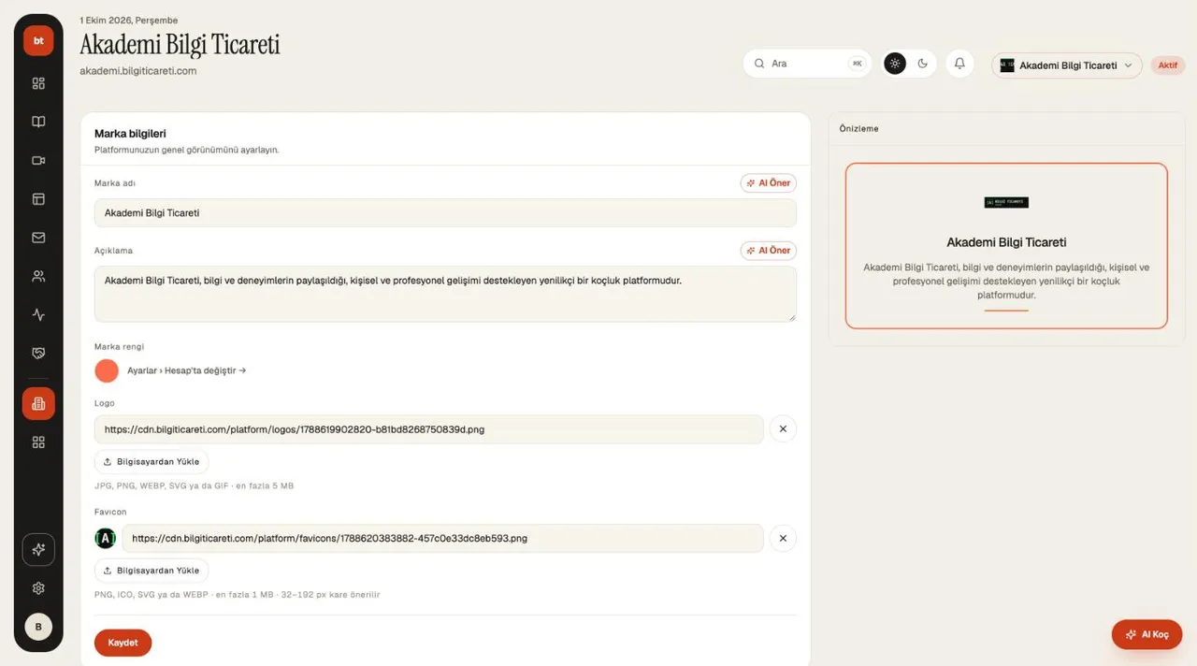Image resolution: width=1197 pixels, height=666 pixels.
Task: Open the page layout icon in the sidebar
Action: [x=38, y=199]
